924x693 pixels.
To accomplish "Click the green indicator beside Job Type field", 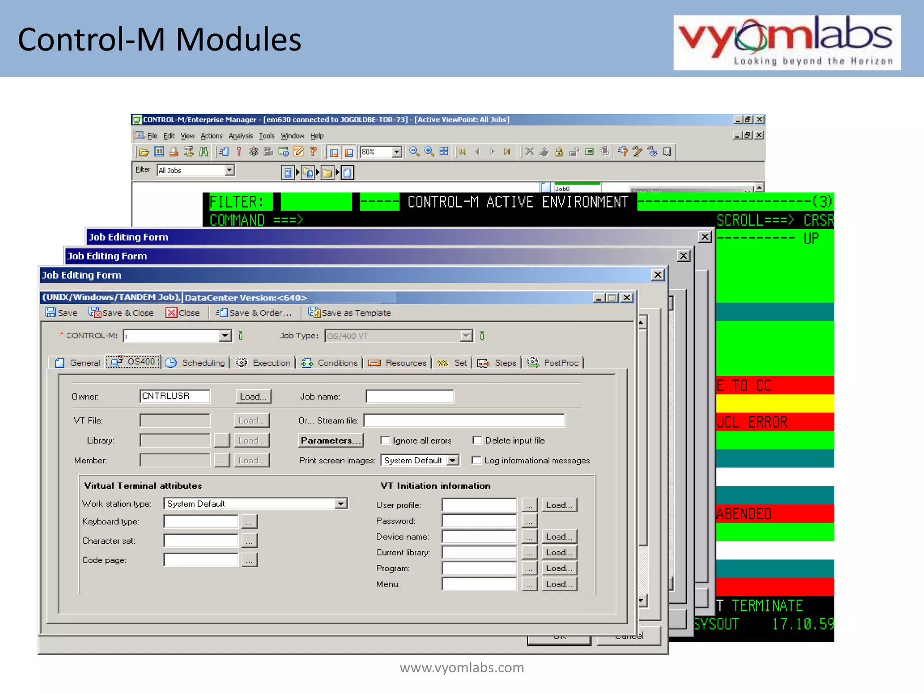I will tap(482, 335).
